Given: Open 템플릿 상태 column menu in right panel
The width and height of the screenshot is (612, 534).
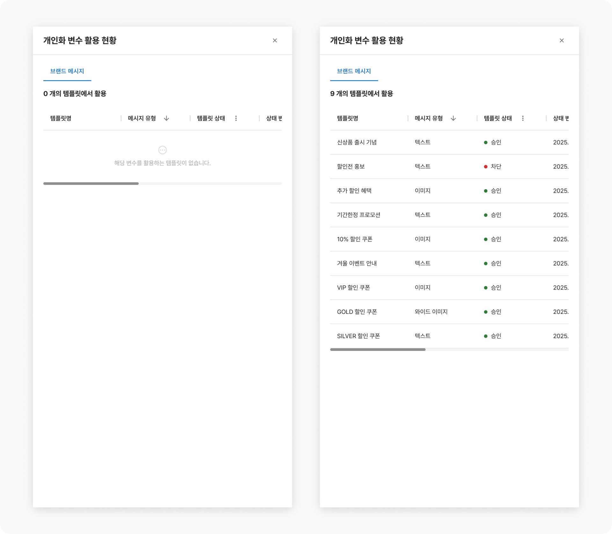Looking at the screenshot, I should pos(523,118).
